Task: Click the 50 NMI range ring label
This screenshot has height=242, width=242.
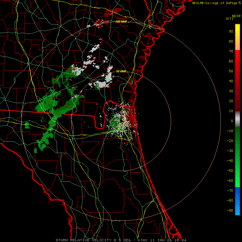Action: click(121, 71)
